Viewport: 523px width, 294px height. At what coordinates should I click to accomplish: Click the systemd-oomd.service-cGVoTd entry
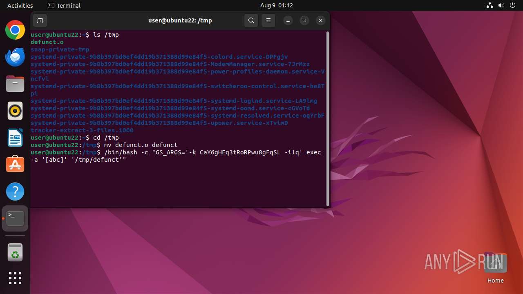click(x=170, y=108)
